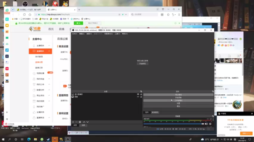This screenshot has width=254, height=142.
Task: Switch to the 360导航 browser tab
Action: coord(30,10)
